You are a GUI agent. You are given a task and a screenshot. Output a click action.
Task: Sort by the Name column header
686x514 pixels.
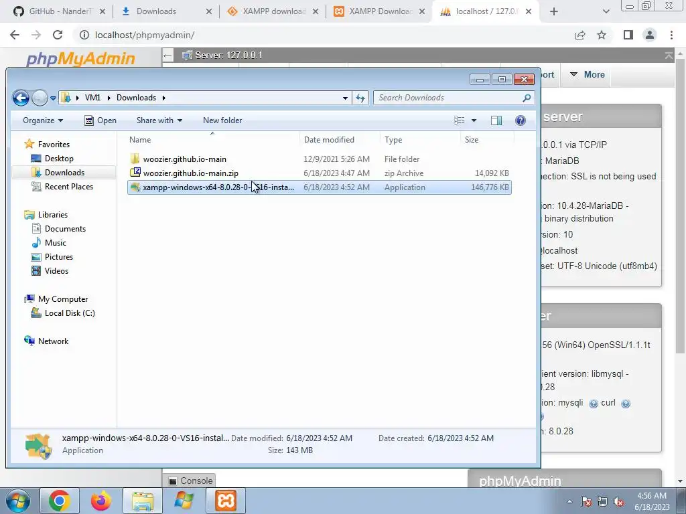coord(212,140)
